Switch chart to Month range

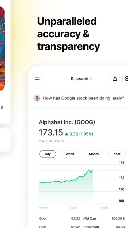pos(94,154)
